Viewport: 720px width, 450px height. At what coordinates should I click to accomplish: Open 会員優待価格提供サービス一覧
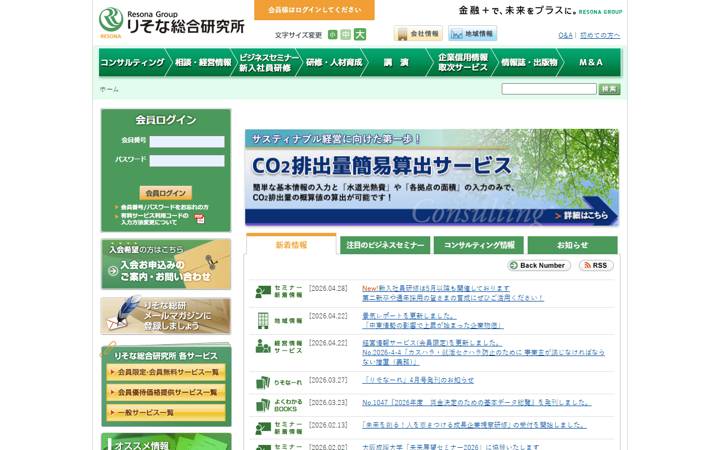166,393
